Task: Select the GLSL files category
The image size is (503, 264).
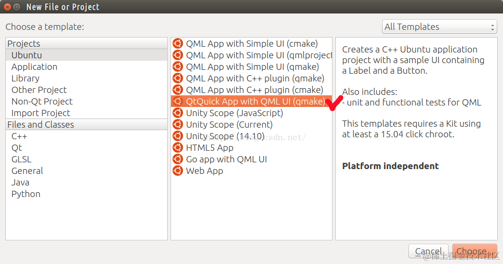Action: [x=87, y=159]
